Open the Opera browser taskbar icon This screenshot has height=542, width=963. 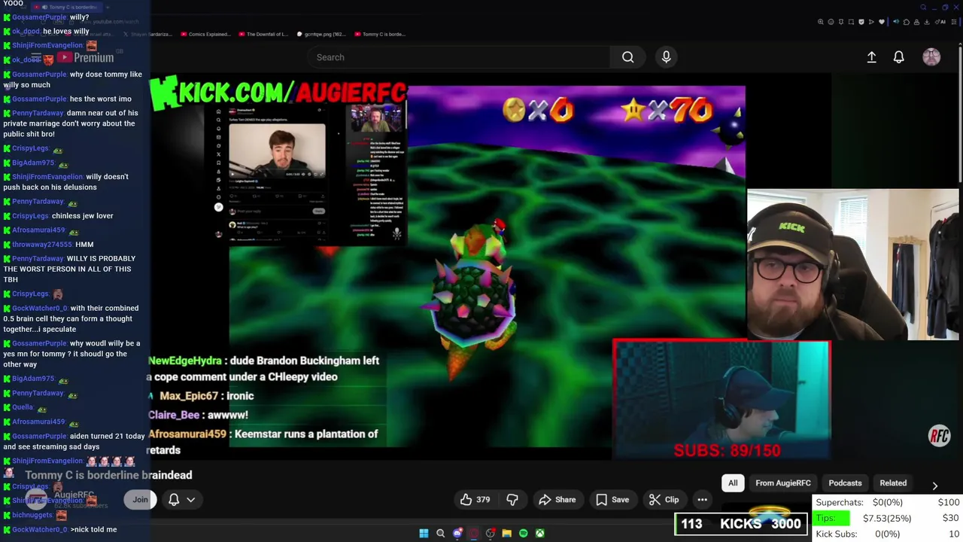pos(473,533)
